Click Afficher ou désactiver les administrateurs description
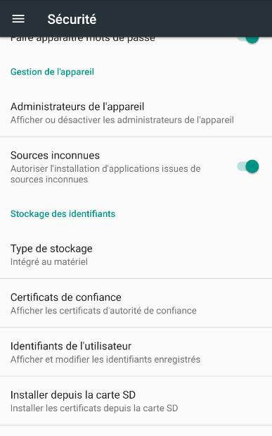 pyautogui.click(x=122, y=120)
